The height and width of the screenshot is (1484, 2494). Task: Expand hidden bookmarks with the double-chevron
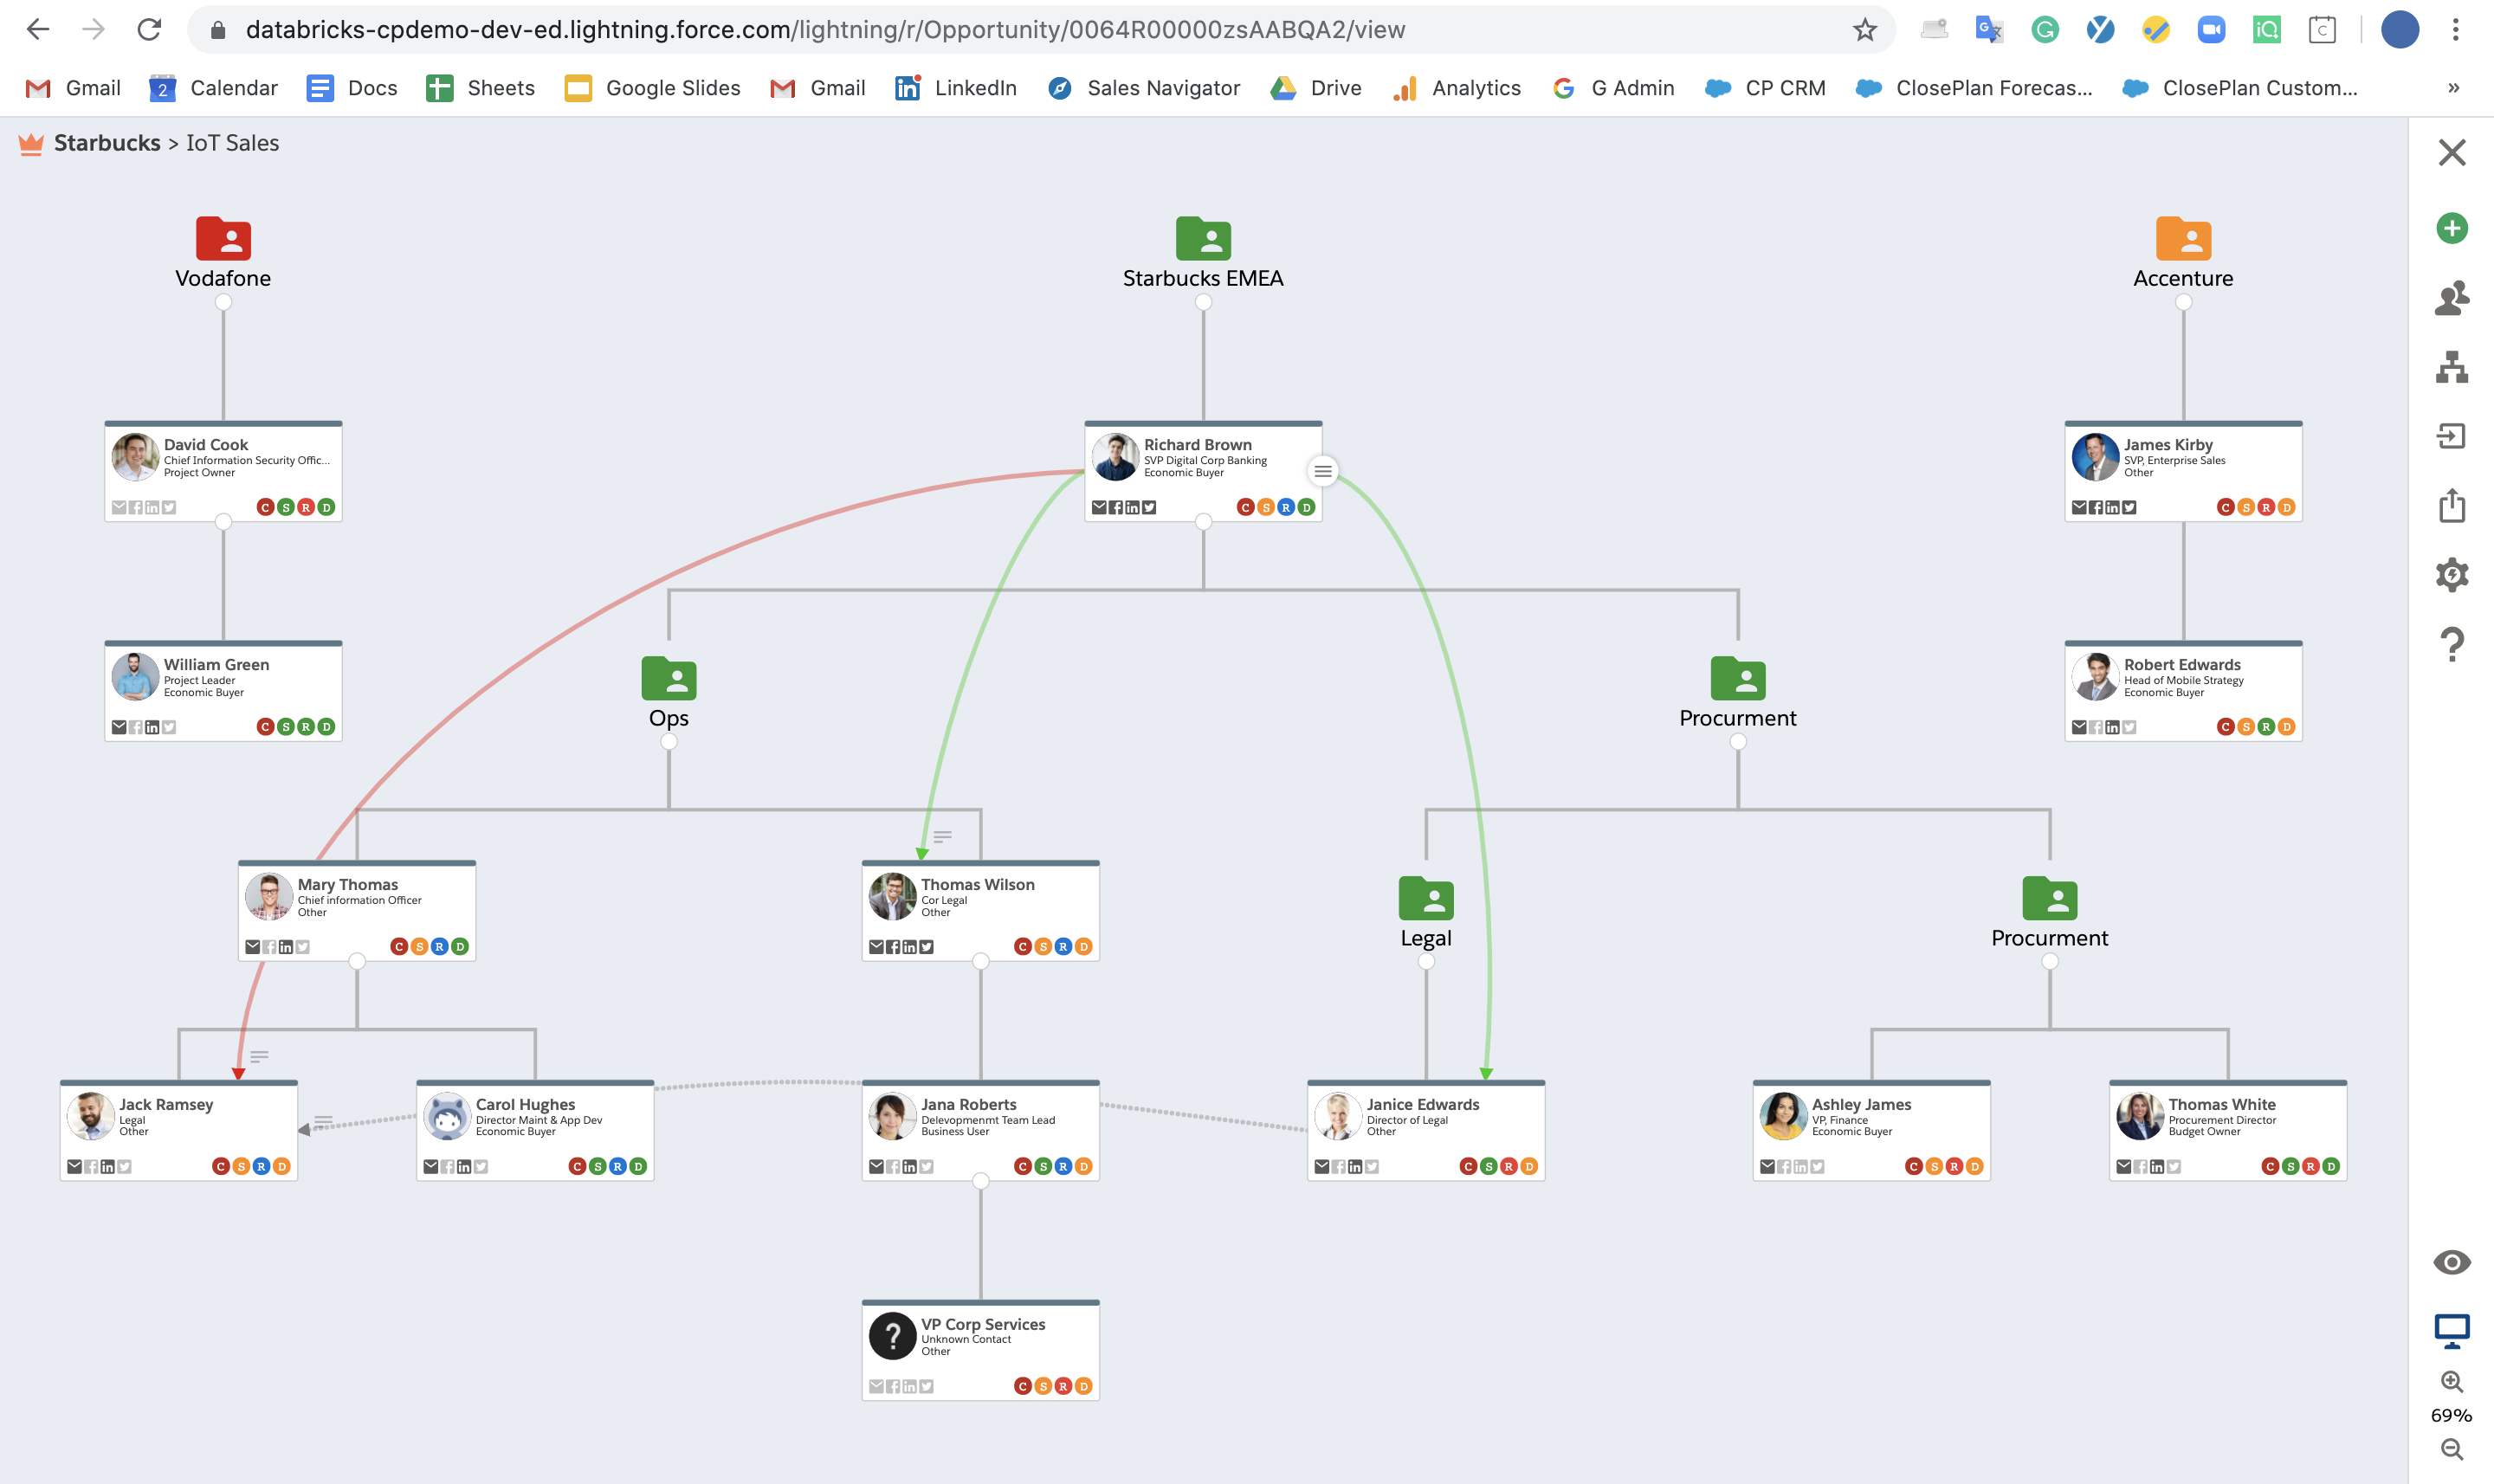pyautogui.click(x=2454, y=88)
